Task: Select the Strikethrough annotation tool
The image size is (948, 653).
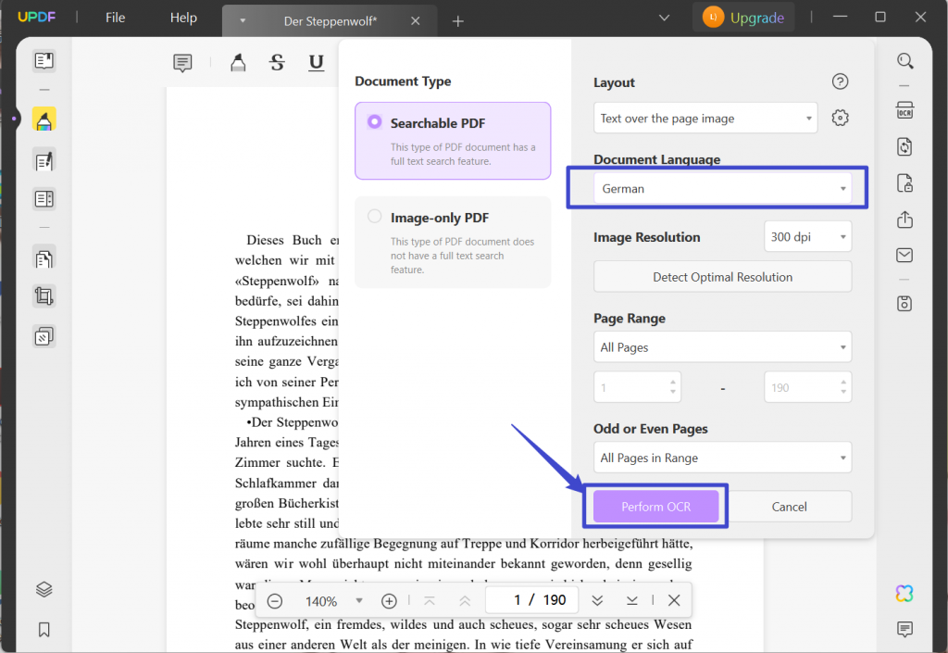Action: click(277, 63)
